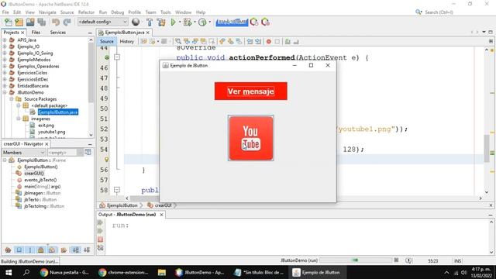Image resolution: width=496 pixels, height=279 pixels.
Task: Click the globe browser icon in toolbar
Action: click(x=136, y=22)
